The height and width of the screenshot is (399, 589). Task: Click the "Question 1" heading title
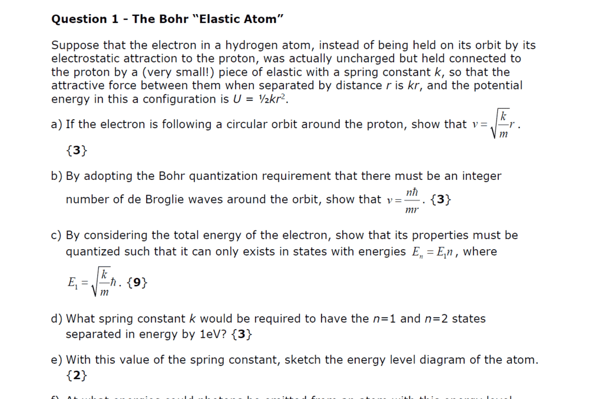tap(168, 19)
